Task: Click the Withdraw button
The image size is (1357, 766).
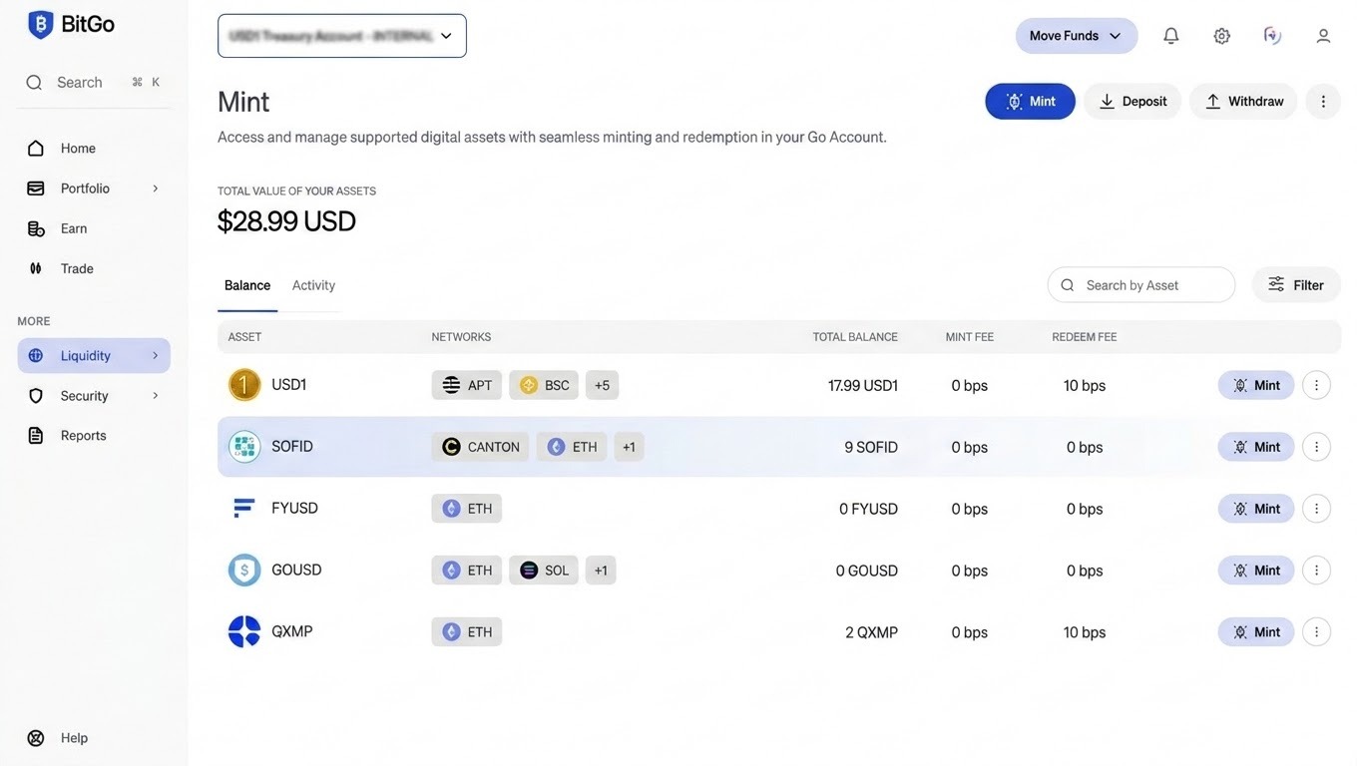Action: click(x=1243, y=102)
